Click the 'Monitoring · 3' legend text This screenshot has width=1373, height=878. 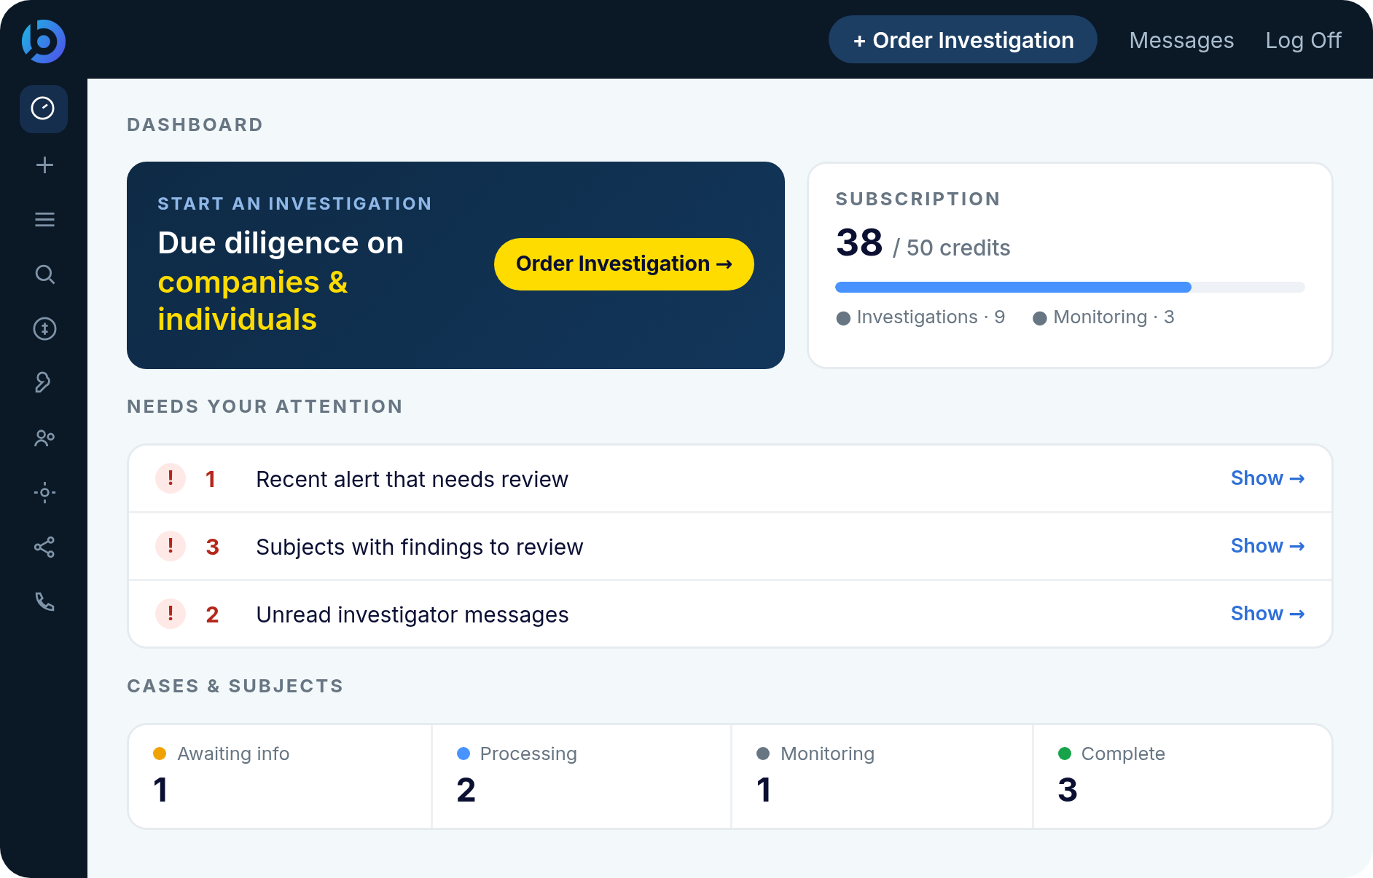coord(1114,317)
